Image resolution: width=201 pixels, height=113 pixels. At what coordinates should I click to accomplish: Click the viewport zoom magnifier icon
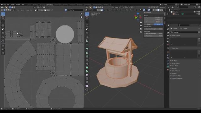[141, 22]
